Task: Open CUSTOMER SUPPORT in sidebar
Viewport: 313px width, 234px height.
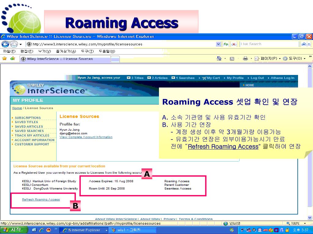Action: coord(32,144)
